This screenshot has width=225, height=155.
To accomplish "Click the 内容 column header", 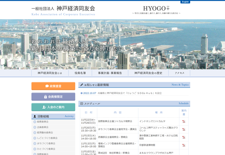I will coord(118,113).
